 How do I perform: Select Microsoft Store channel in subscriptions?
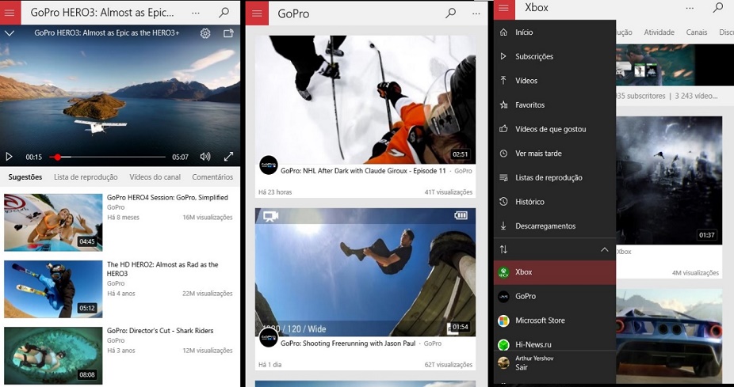click(x=540, y=321)
